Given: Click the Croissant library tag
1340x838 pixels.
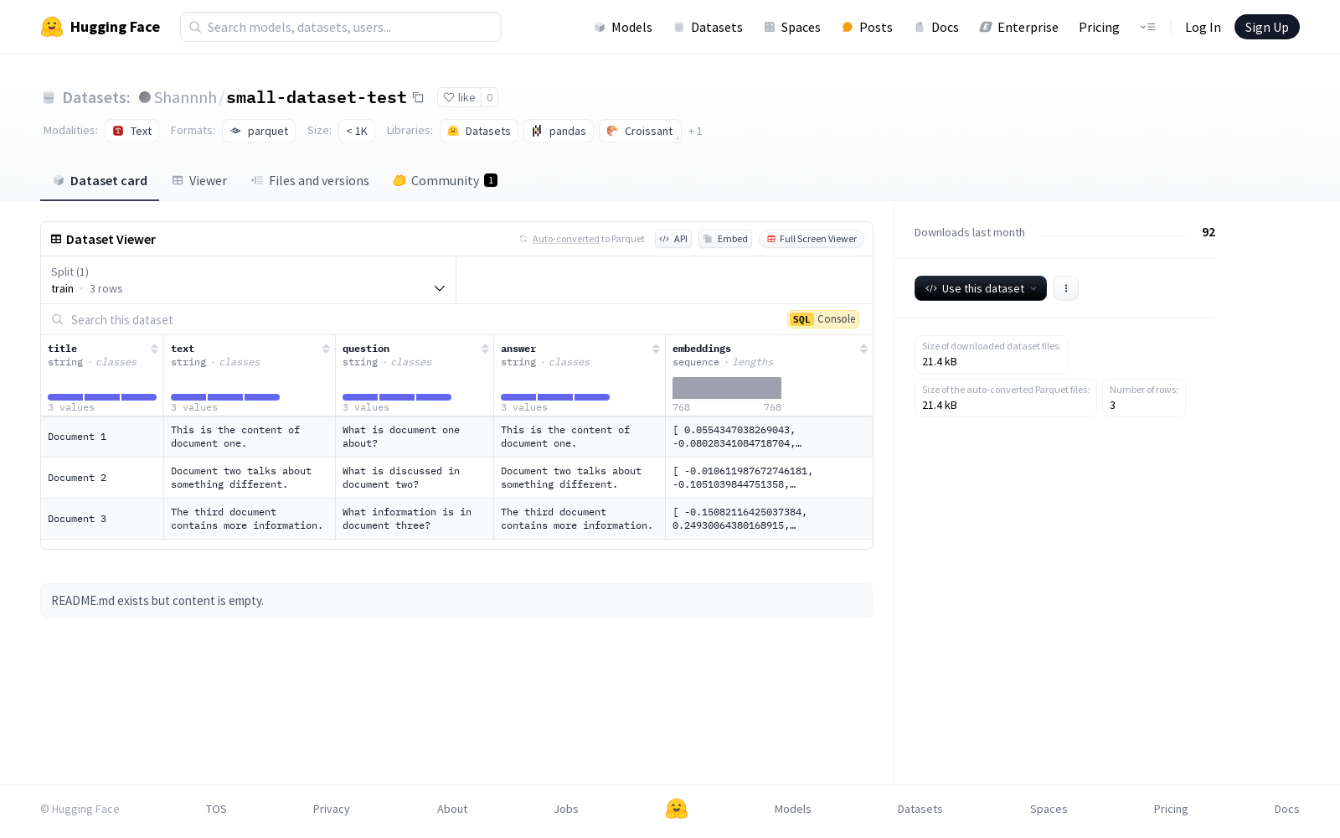Looking at the screenshot, I should coord(640,131).
